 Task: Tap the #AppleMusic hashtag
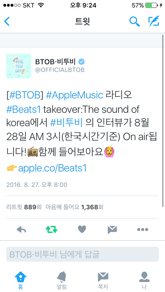coord(74,95)
